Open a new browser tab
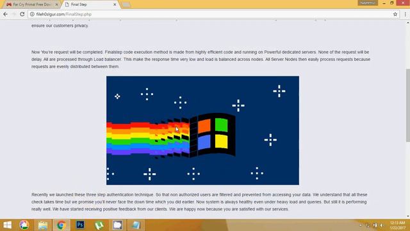This screenshot has width=410, height=231. (x=126, y=4)
